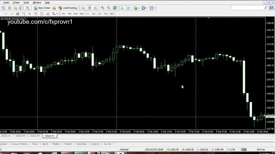
Task: Switch to W1 weekly timeframe
Action: pyautogui.click(x=106, y=14)
